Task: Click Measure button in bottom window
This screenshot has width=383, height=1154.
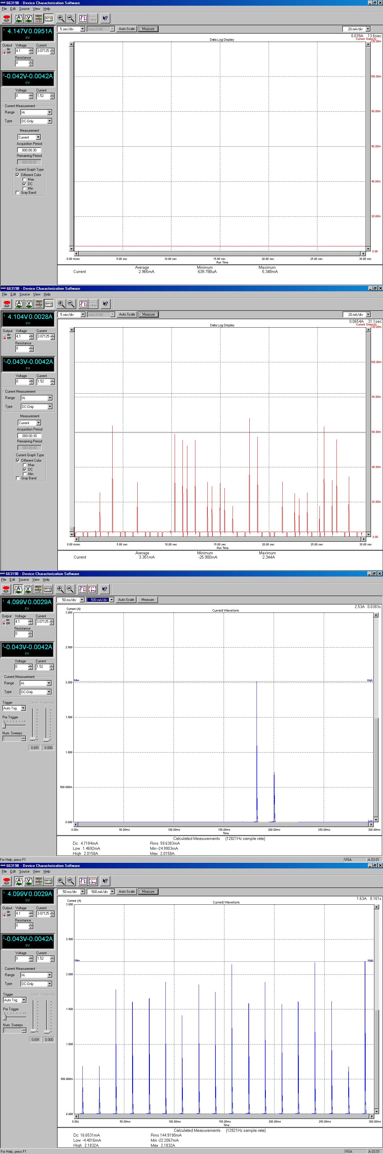Action: (148, 892)
